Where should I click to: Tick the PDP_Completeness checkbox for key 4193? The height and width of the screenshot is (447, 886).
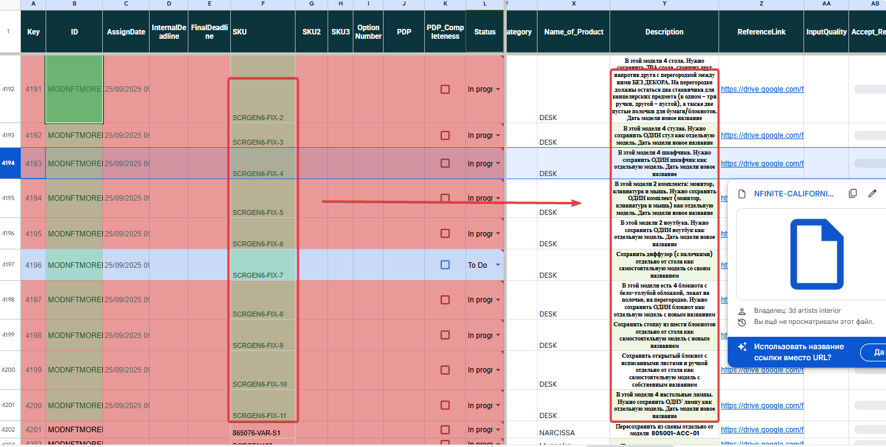(x=445, y=164)
